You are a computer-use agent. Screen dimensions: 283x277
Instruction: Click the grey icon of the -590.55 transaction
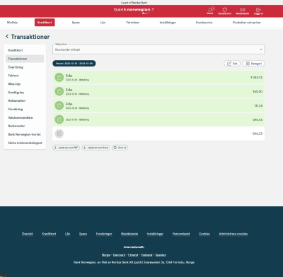pyautogui.click(x=59, y=134)
